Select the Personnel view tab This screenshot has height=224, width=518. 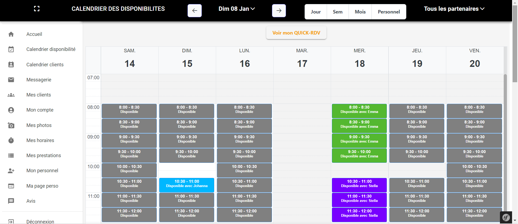click(x=388, y=12)
